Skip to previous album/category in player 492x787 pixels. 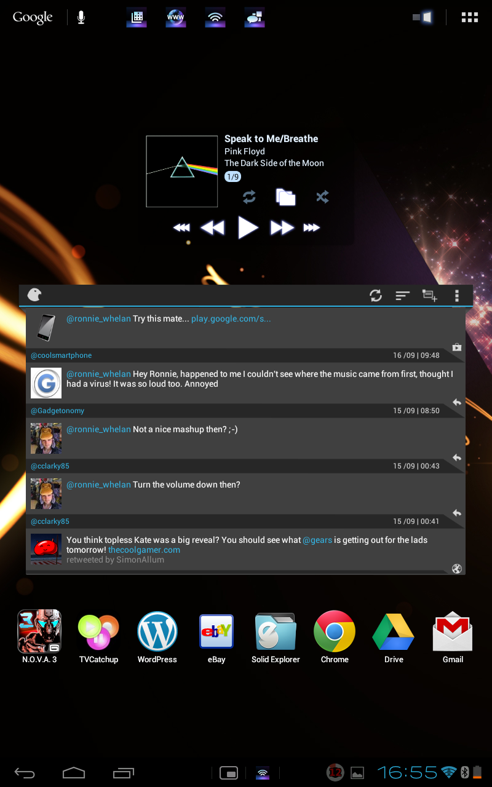[x=181, y=227]
